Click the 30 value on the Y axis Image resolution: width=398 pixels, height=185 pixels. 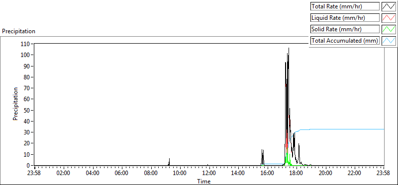(x=27, y=132)
